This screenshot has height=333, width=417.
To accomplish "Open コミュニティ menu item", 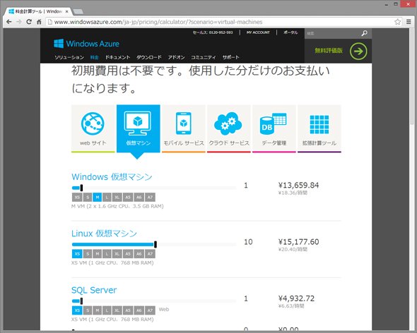I will pos(203,57).
